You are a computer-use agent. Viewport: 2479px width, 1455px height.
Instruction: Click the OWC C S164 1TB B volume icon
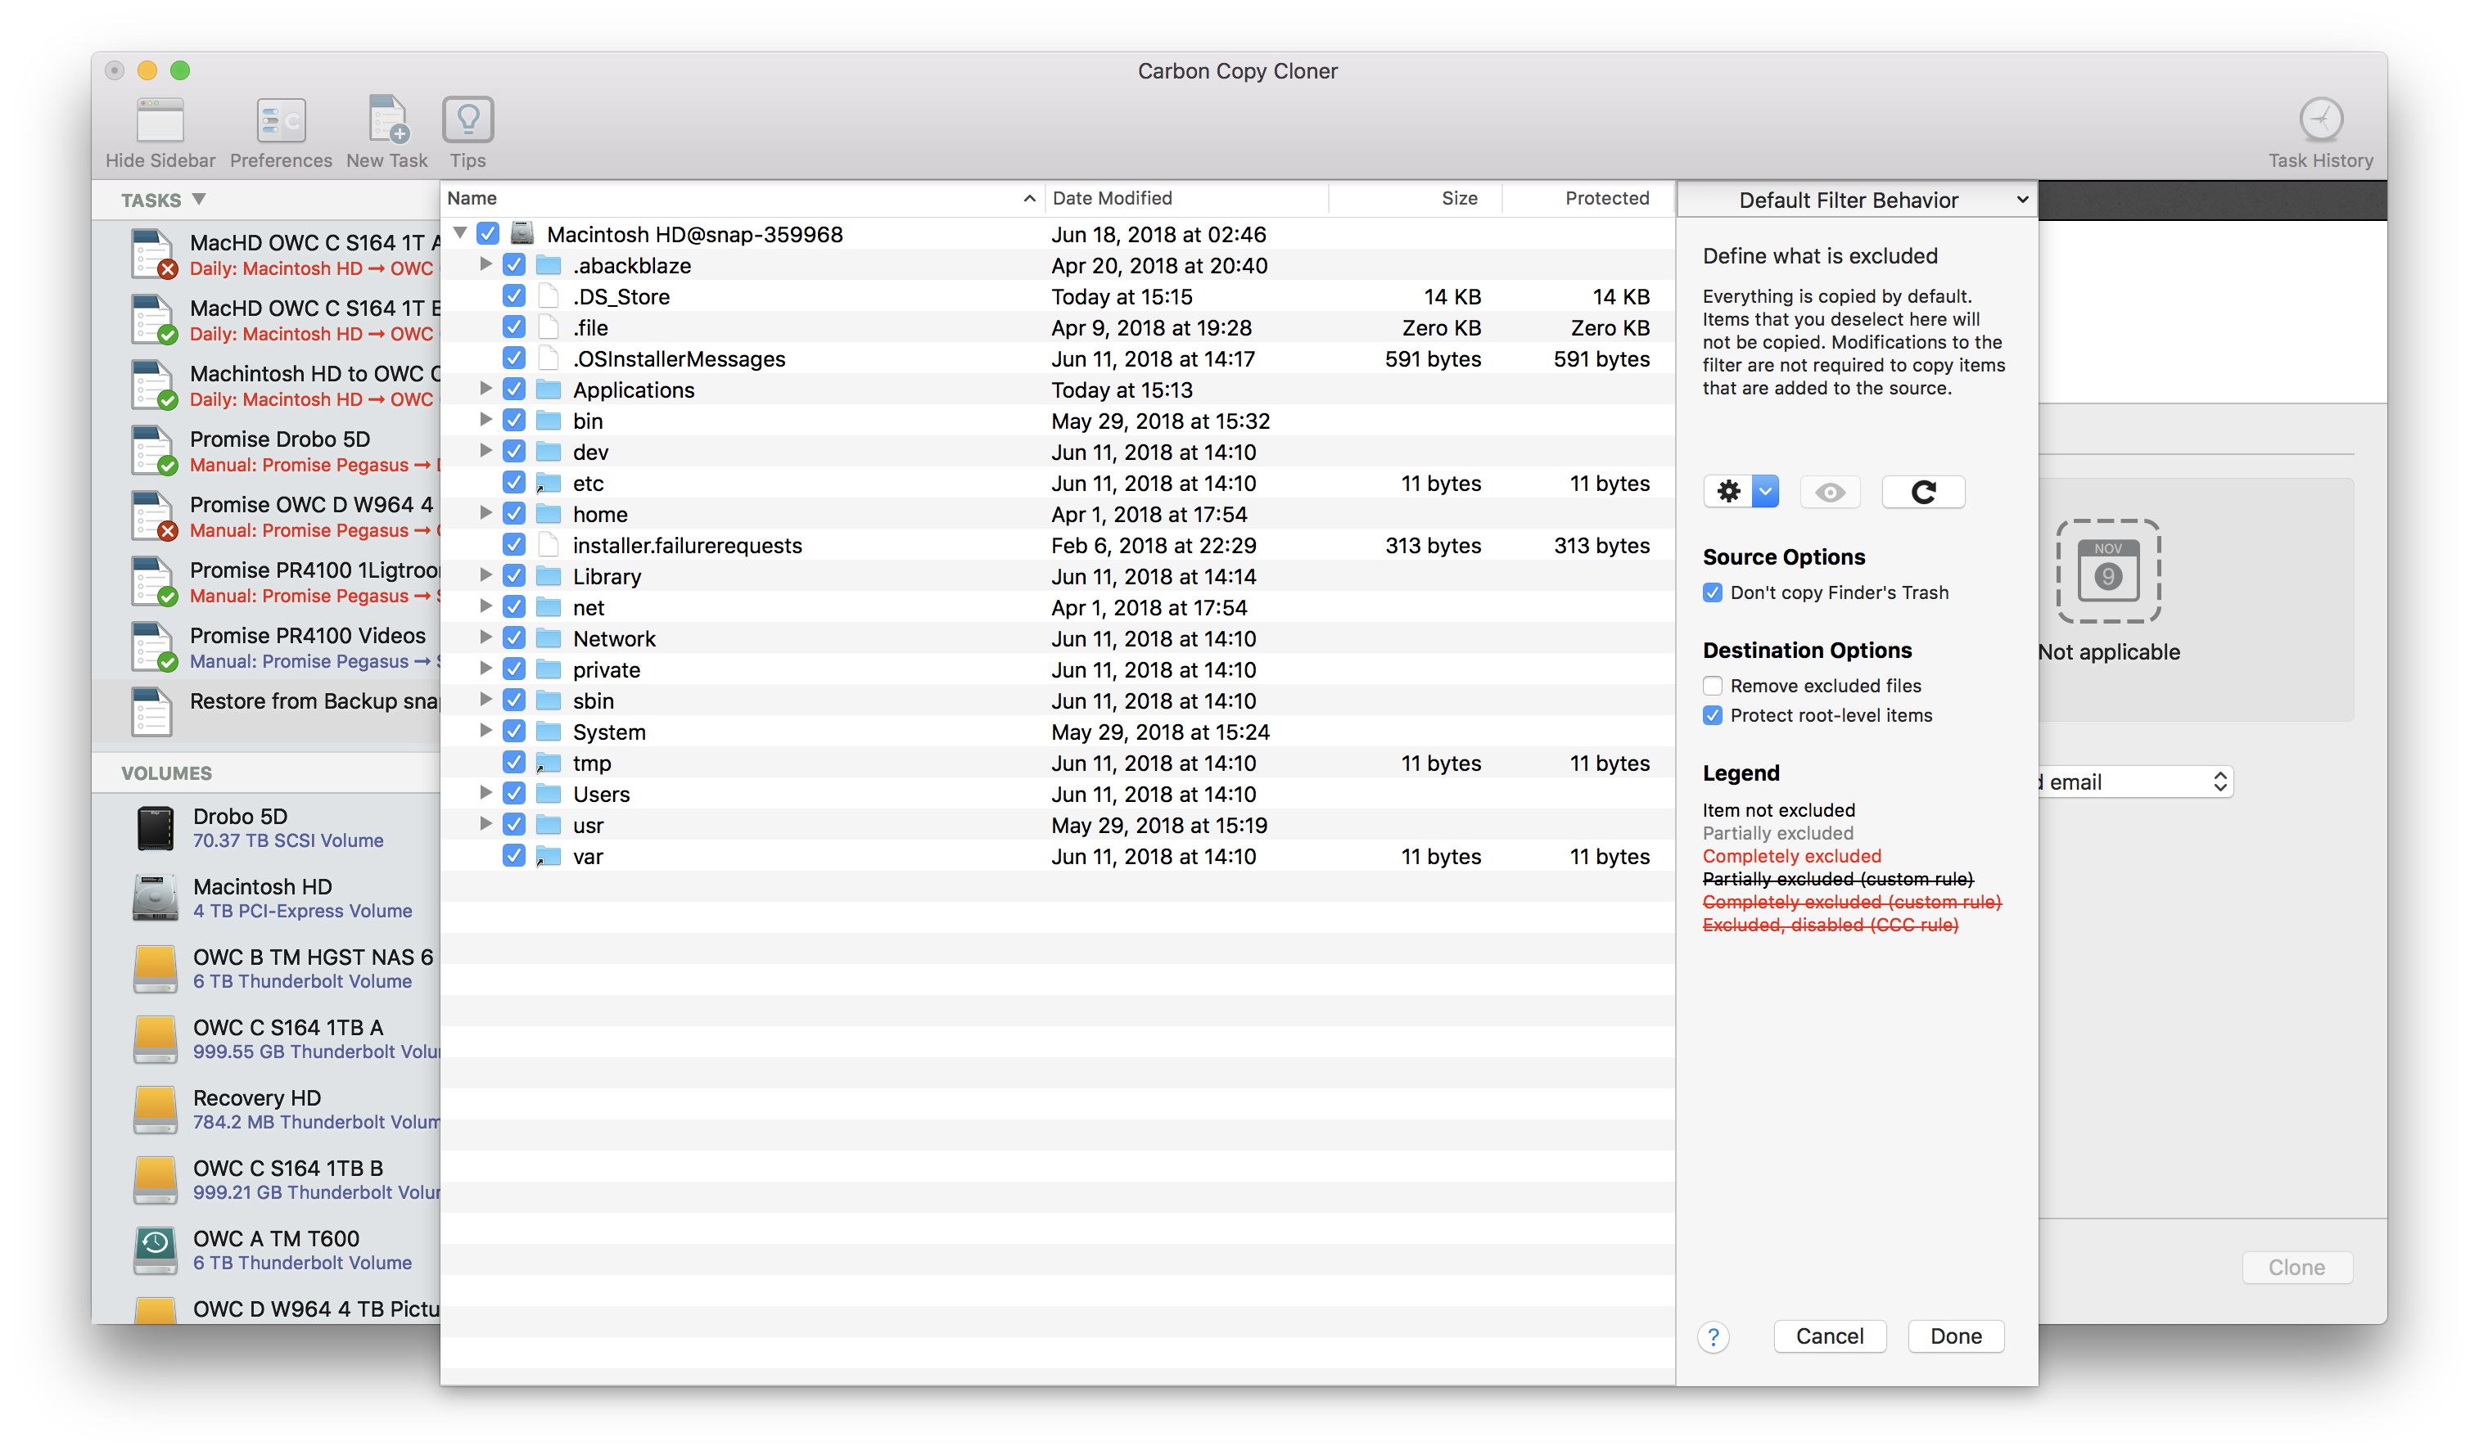(156, 1180)
